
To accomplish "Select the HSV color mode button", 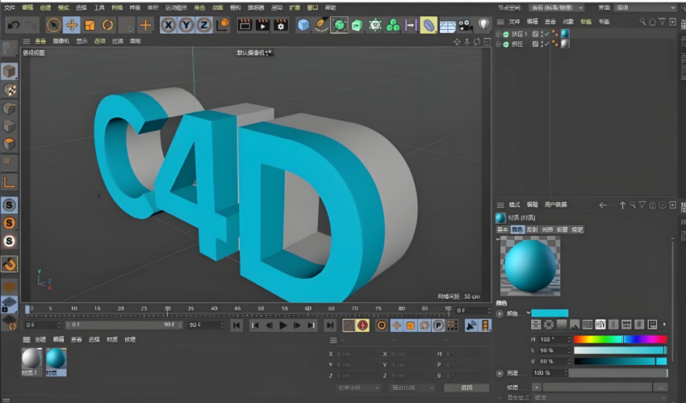I will click(x=600, y=324).
